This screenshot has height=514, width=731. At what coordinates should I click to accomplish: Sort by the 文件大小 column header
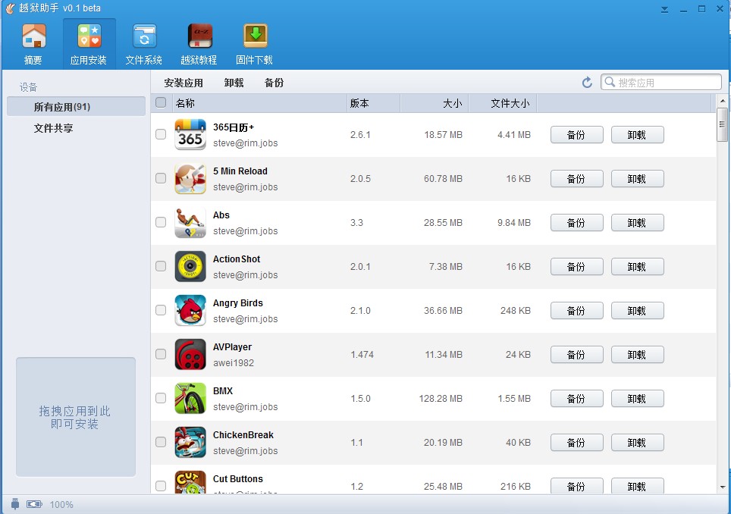pos(503,103)
